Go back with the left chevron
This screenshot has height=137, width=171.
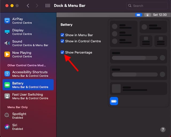click(28, 6)
